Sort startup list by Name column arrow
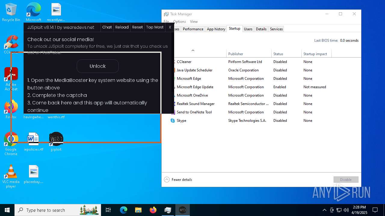 tap(193, 50)
